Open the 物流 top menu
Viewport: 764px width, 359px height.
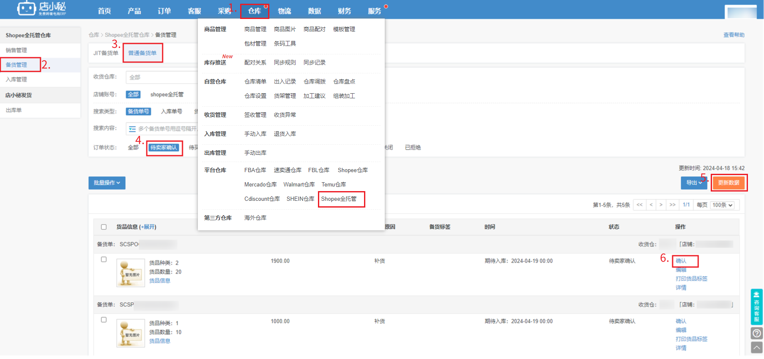285,11
